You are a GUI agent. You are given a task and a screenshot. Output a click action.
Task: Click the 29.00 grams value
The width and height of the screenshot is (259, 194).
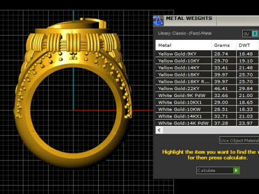(x=221, y=102)
